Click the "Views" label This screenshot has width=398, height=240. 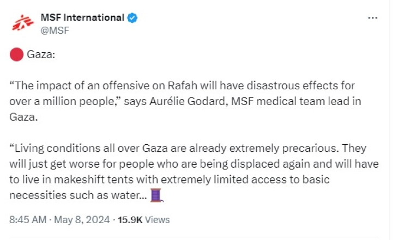tap(157, 220)
